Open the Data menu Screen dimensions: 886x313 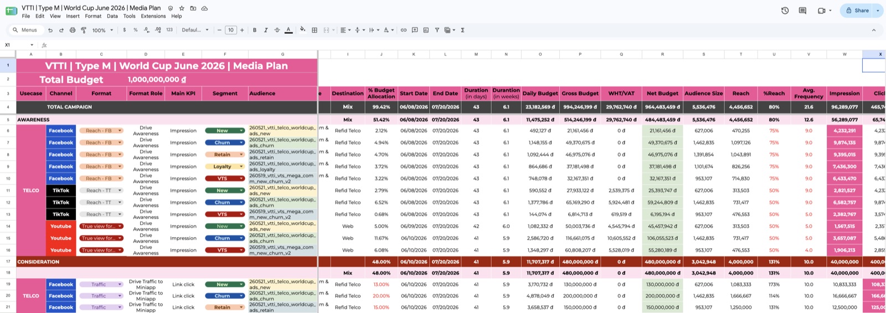click(112, 16)
